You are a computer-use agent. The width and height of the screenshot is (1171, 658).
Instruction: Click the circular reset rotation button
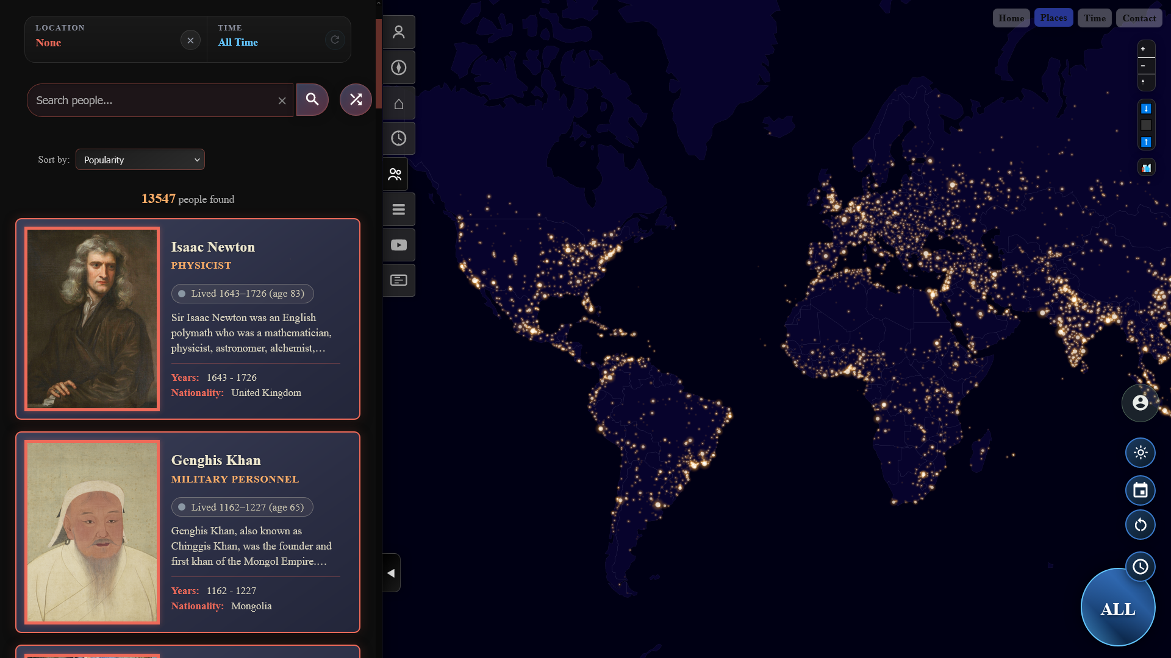click(x=1140, y=525)
